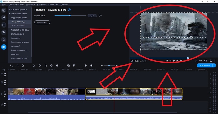Rotate clip using toolbar rotate icon
This screenshot has width=218, height=114.
40,65
